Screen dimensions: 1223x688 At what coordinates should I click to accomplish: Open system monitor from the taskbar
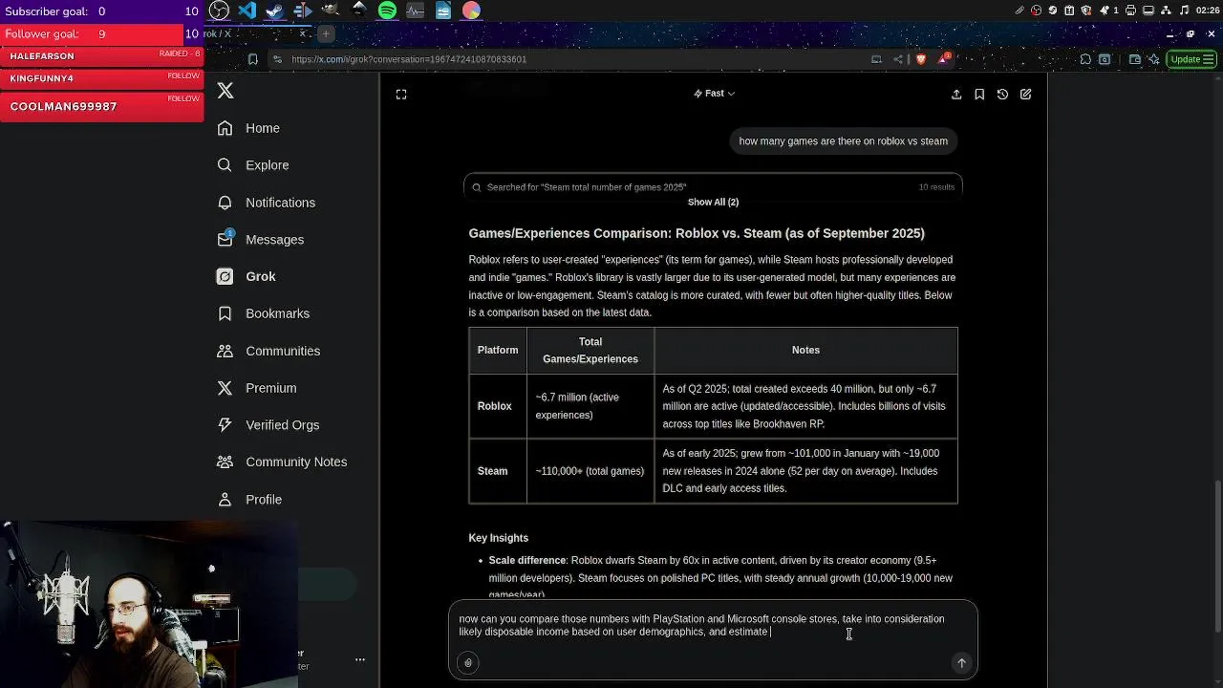[x=415, y=11]
